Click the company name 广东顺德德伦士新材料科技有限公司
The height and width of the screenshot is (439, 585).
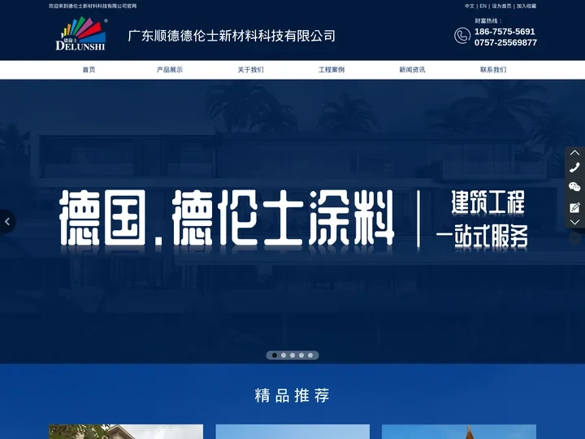point(232,36)
